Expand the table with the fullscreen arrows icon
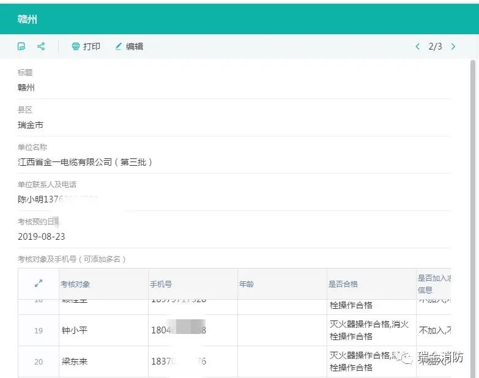 (x=39, y=283)
